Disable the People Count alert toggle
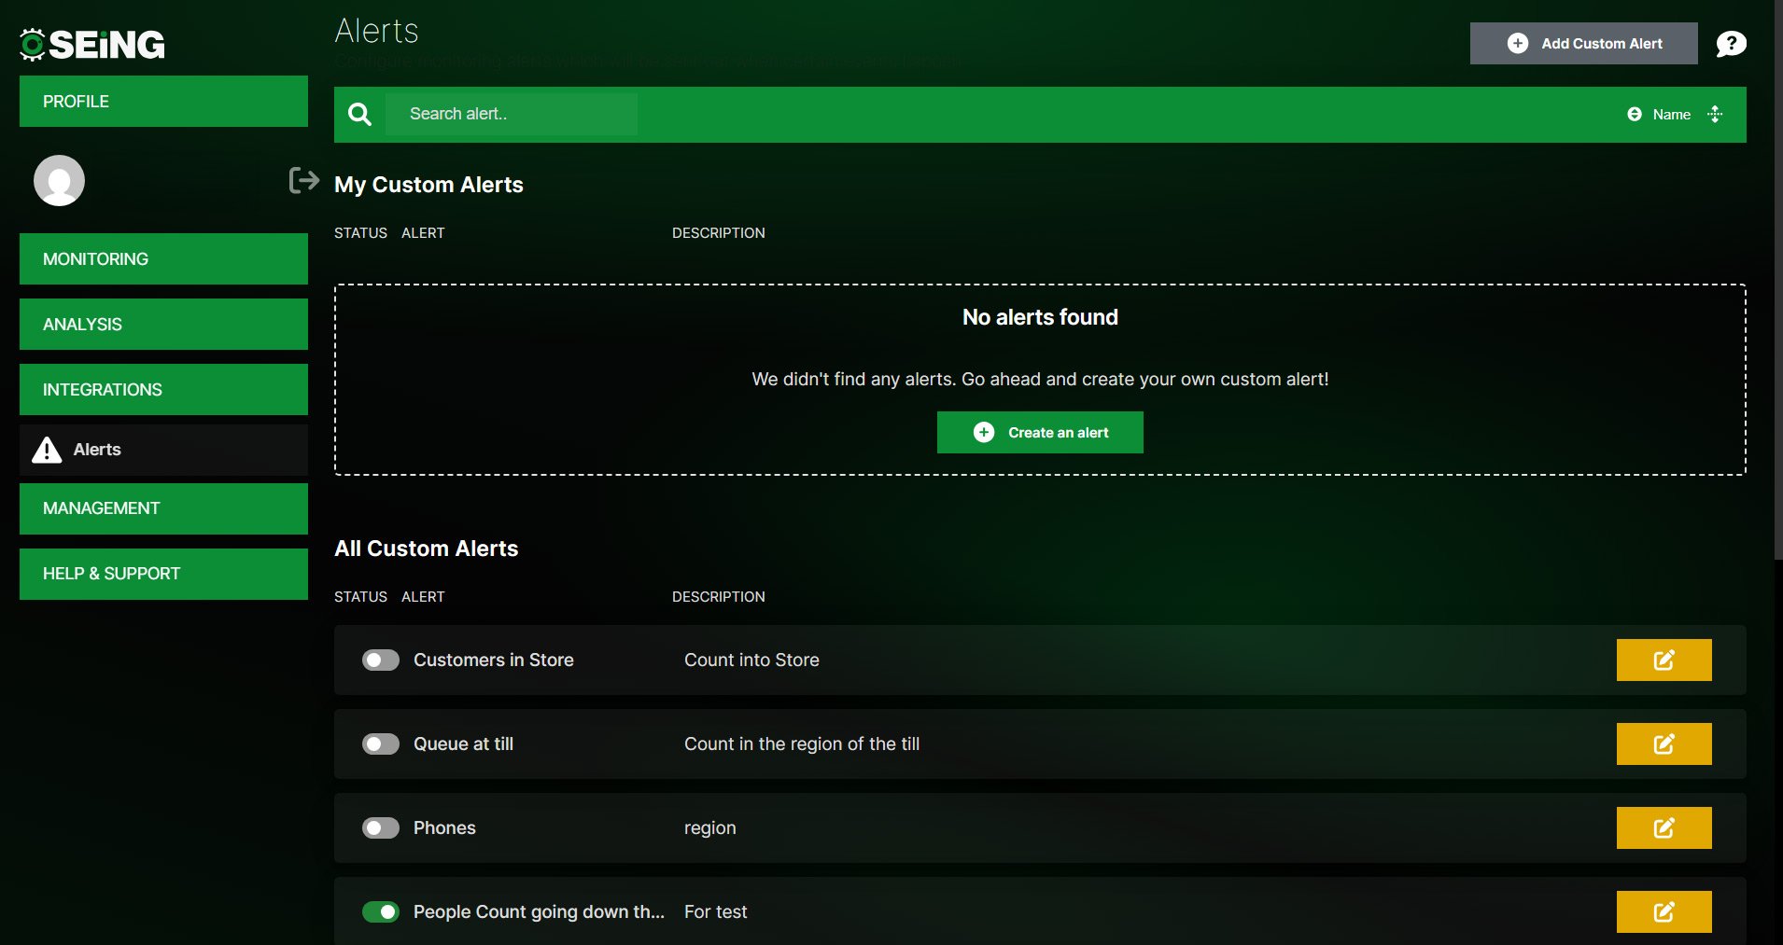This screenshot has height=945, width=1783. pos(380,911)
